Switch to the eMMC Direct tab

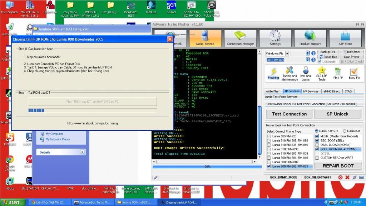click(x=331, y=91)
